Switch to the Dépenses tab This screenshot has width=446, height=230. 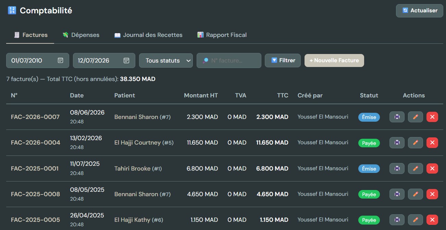tap(81, 35)
